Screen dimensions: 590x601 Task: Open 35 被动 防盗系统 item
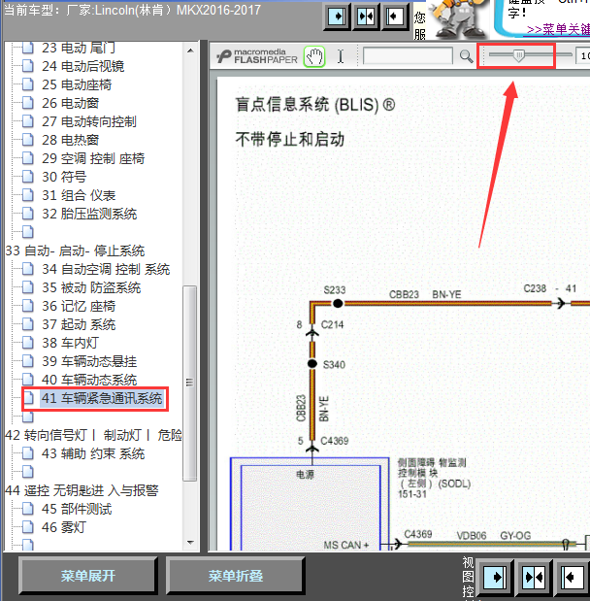91,287
